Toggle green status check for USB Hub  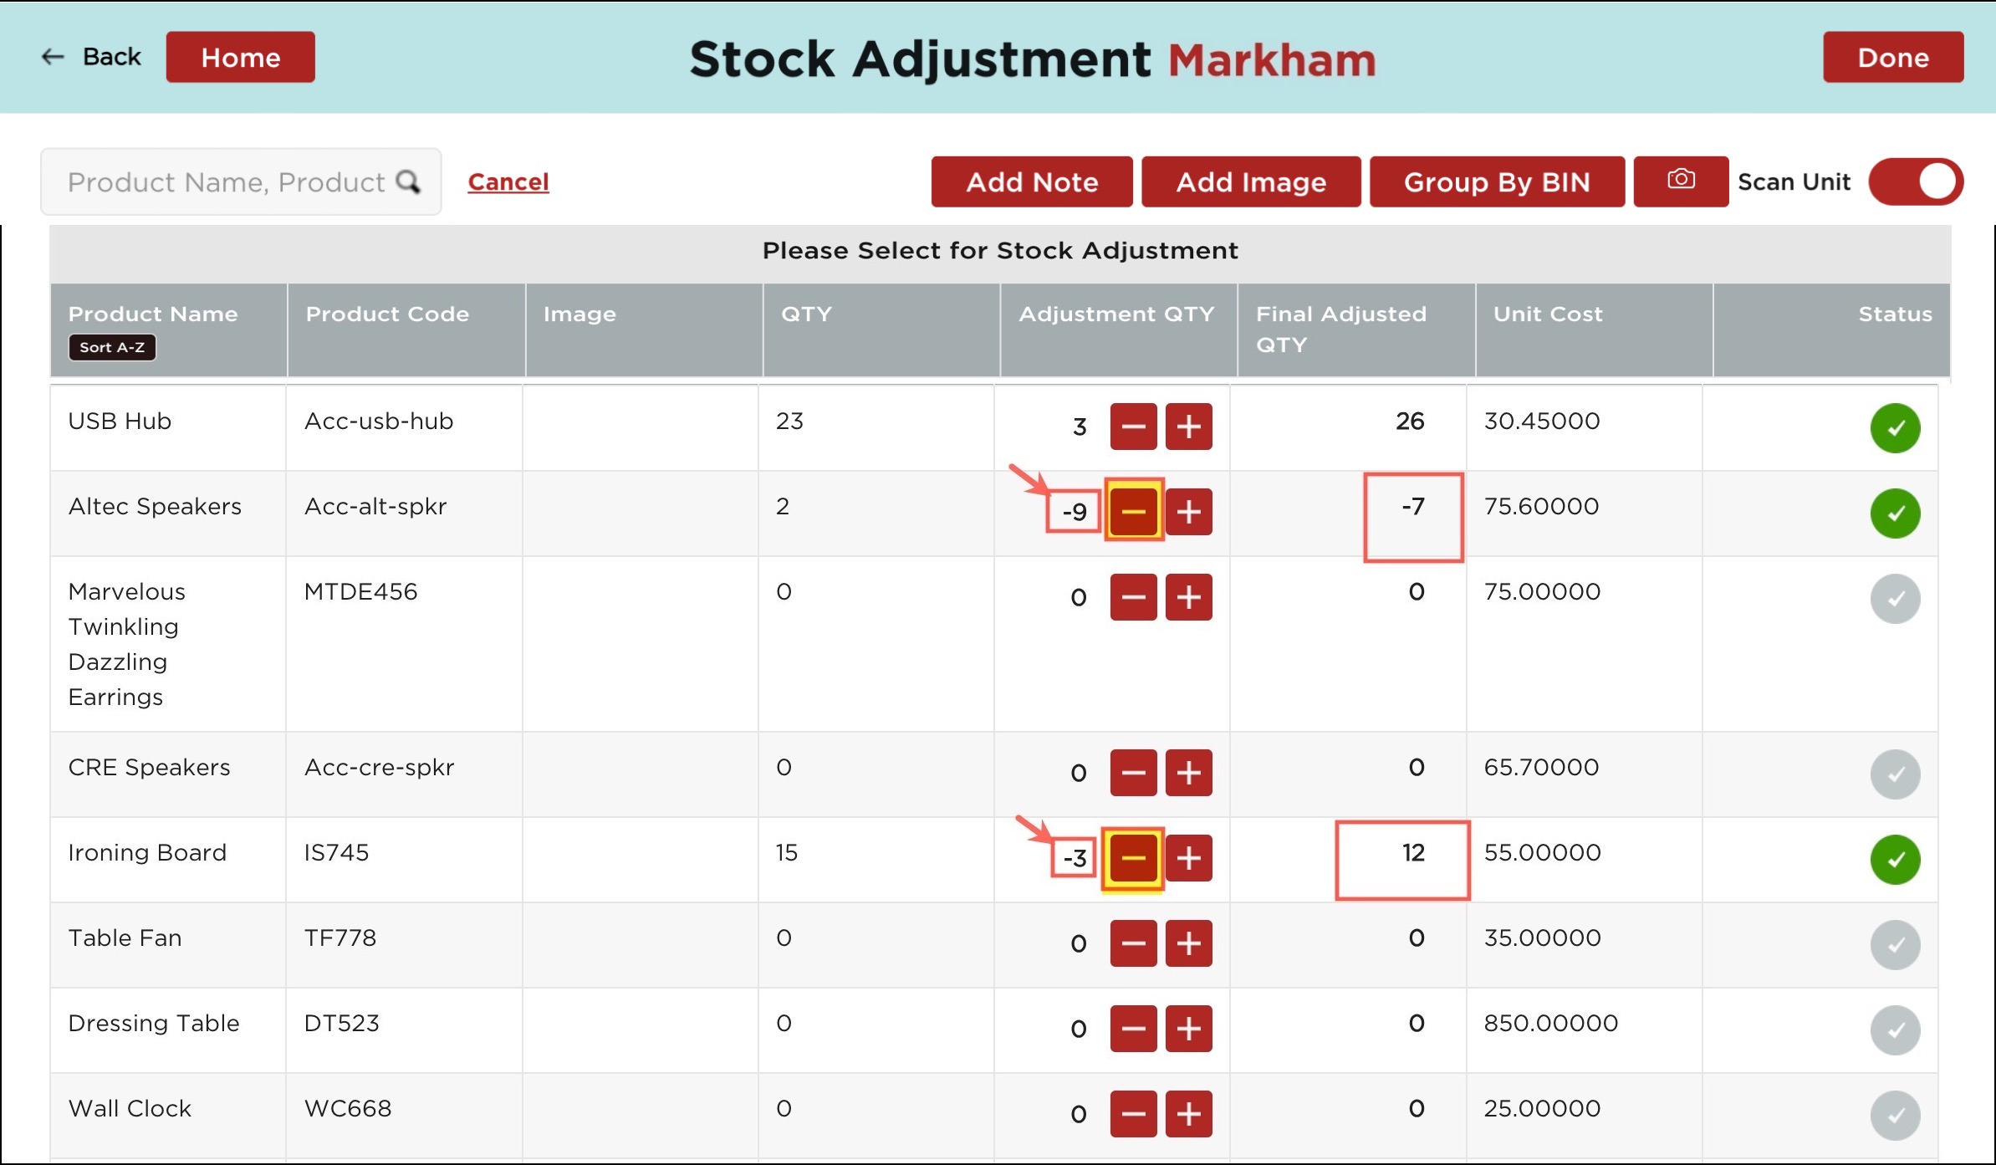coord(1894,428)
